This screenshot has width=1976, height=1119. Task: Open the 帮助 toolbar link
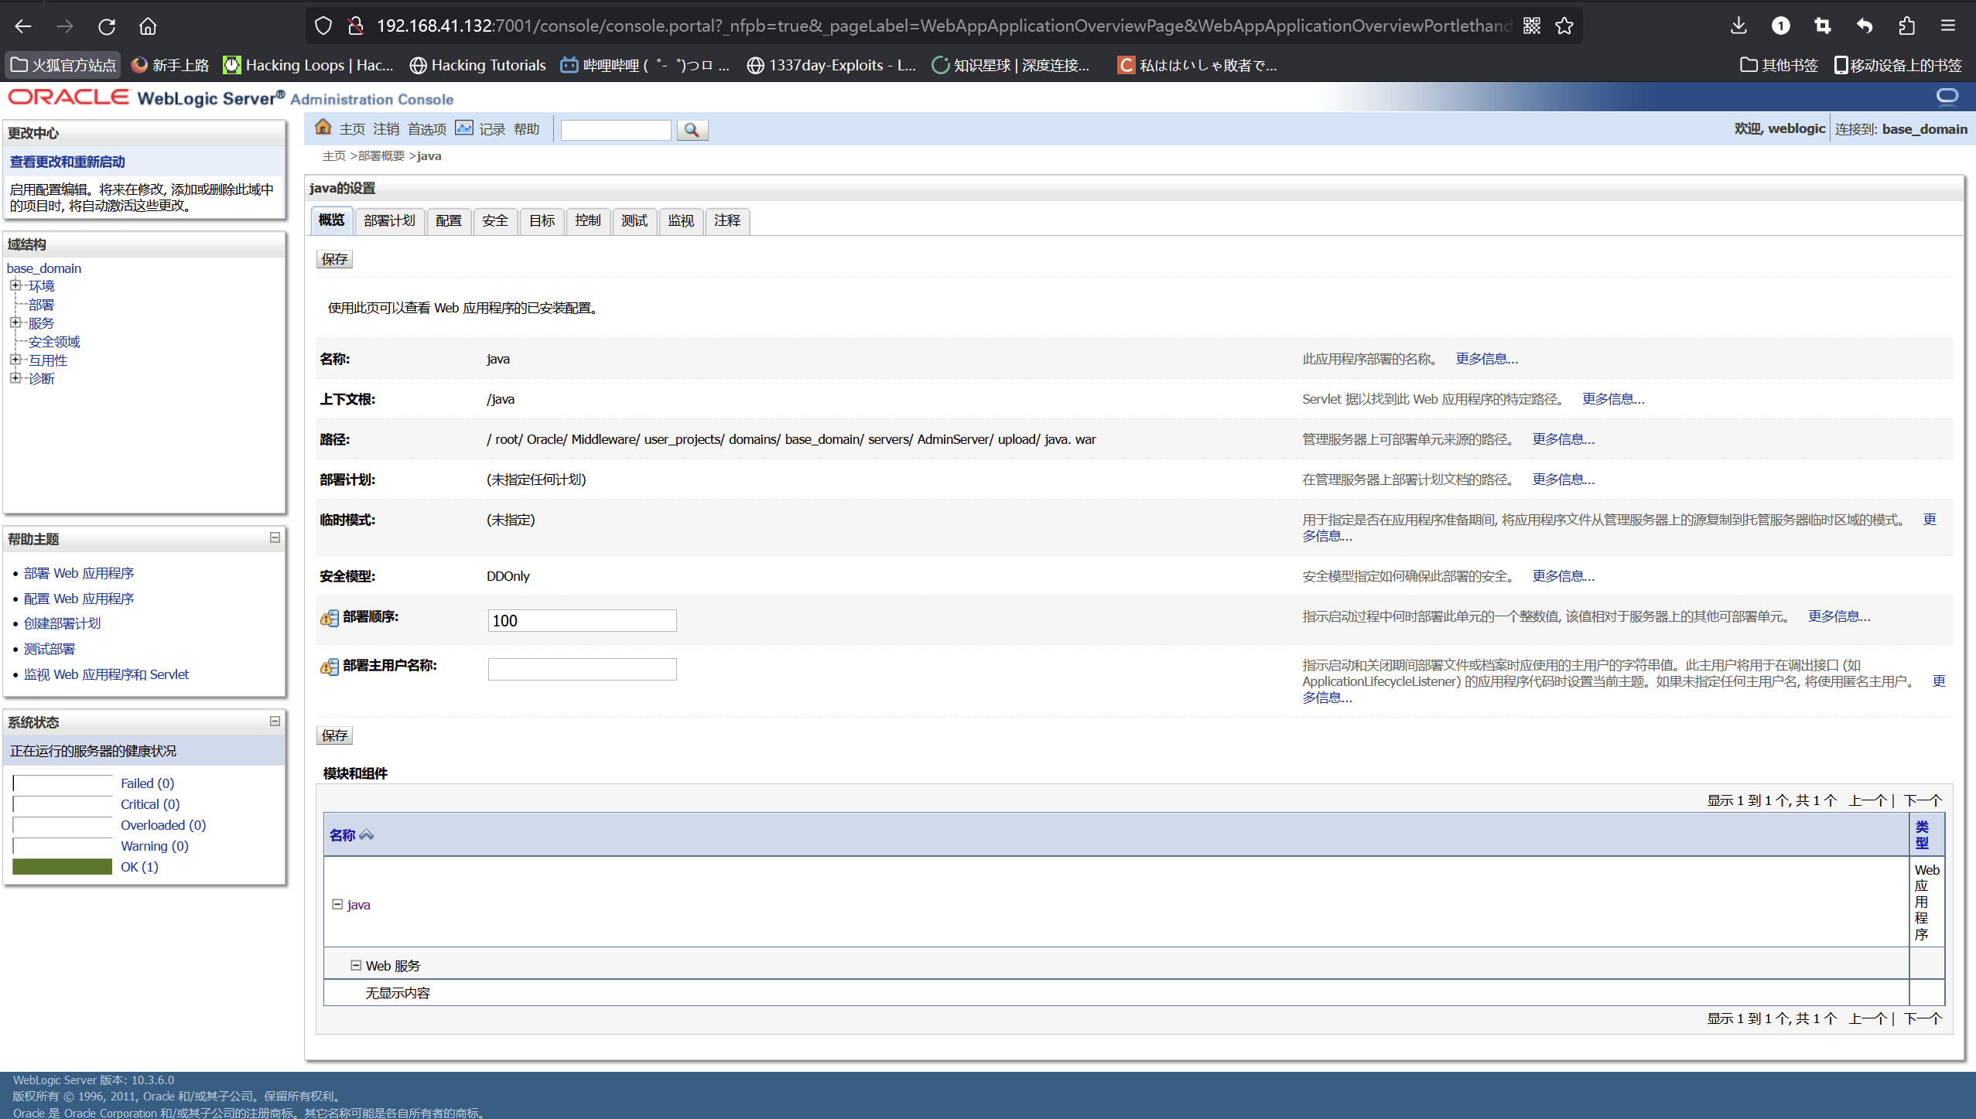(527, 129)
